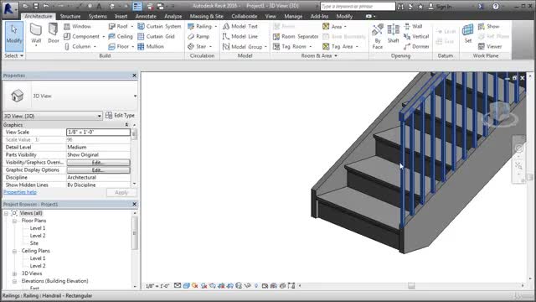Image resolution: width=536 pixels, height=302 pixels.
Task: Open the 3D View type selector dropdown
Action: (53, 116)
